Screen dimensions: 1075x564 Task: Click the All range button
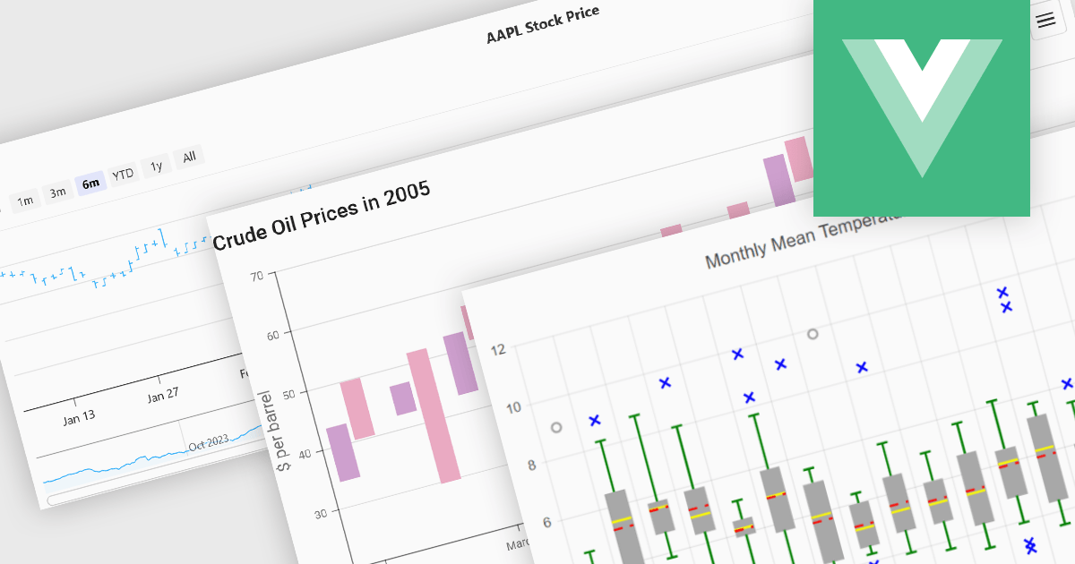point(189,156)
